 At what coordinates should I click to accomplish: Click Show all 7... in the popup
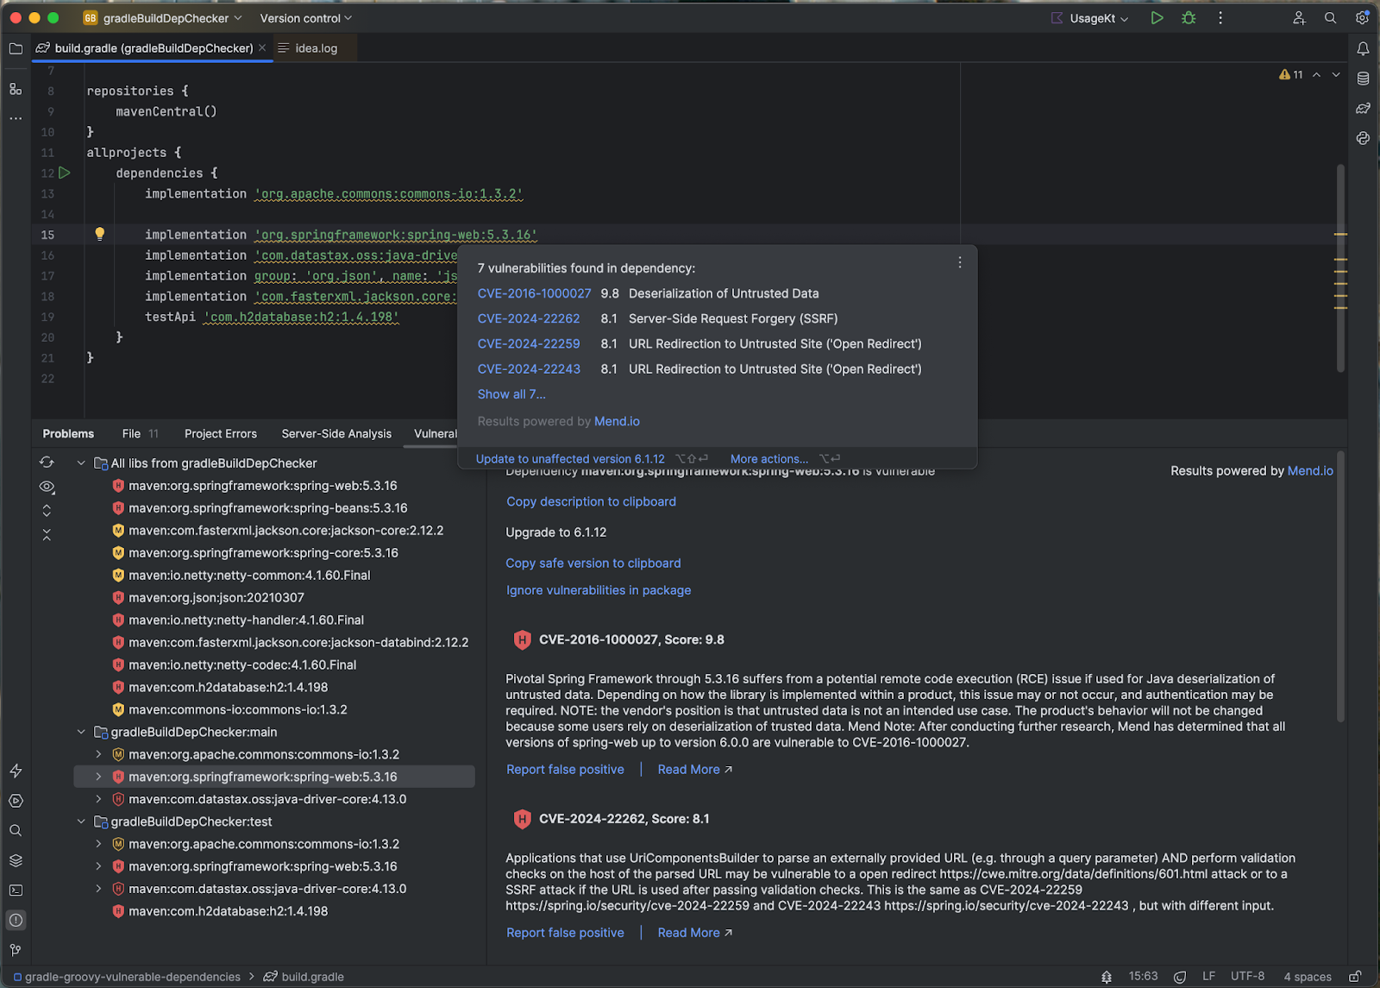point(511,394)
